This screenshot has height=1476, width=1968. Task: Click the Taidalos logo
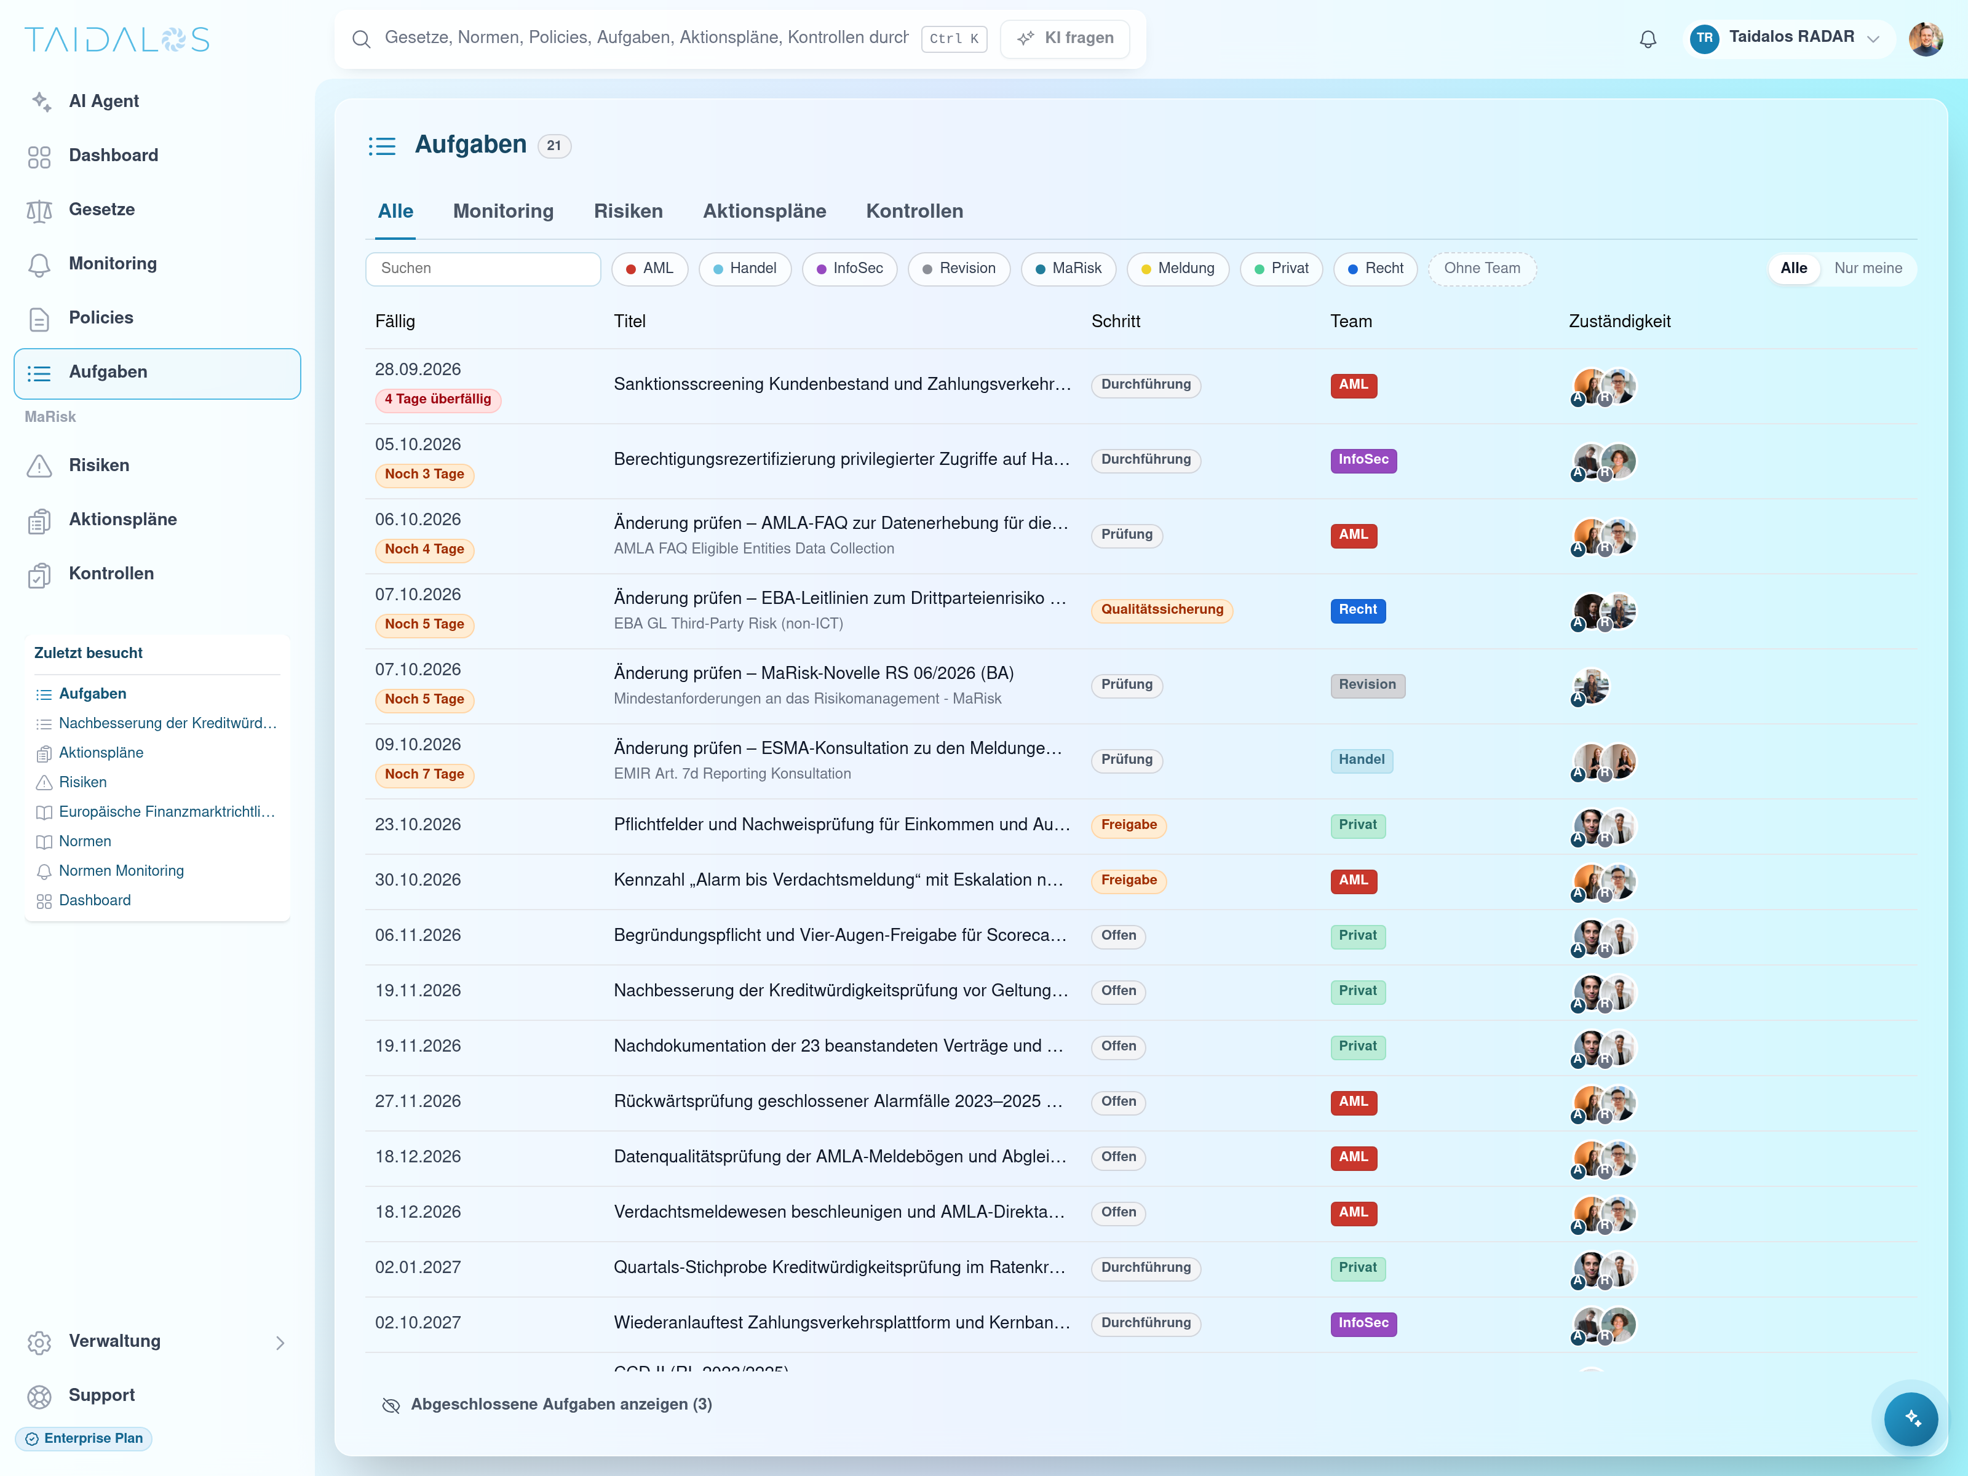pyautogui.click(x=117, y=39)
